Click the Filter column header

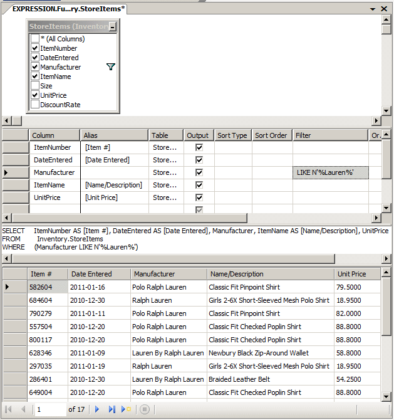[330, 135]
